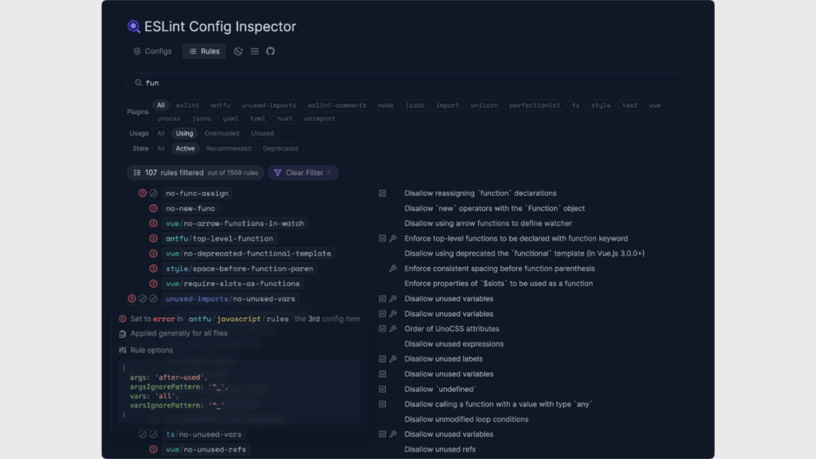Click the ESLint Config Inspector logo
Image resolution: width=816 pixels, height=459 pixels.
pos(134,26)
